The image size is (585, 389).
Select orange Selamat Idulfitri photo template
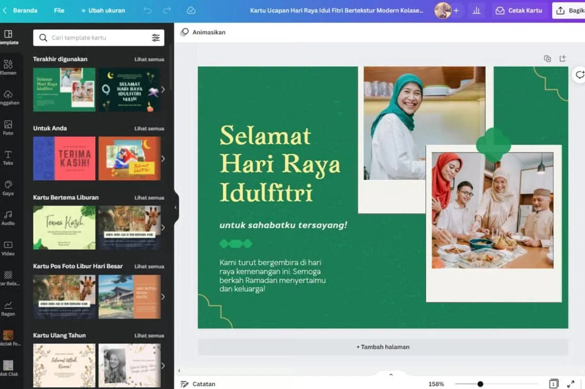[129, 158]
